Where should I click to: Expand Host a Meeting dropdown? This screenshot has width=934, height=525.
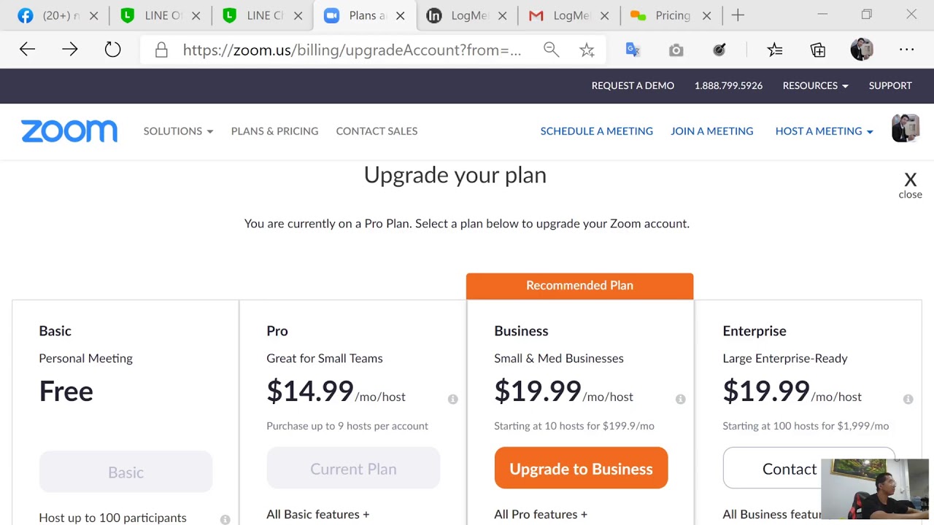(x=824, y=131)
